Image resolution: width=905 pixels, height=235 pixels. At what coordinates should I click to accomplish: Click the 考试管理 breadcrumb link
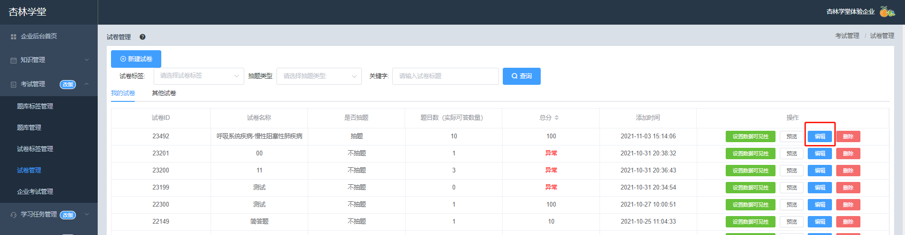(847, 36)
